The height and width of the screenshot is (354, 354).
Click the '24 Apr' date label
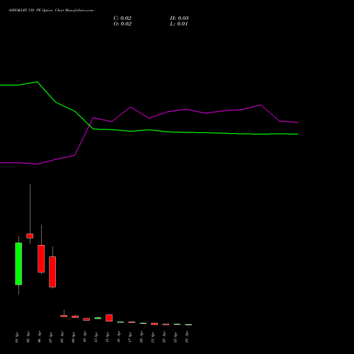tap(187, 337)
